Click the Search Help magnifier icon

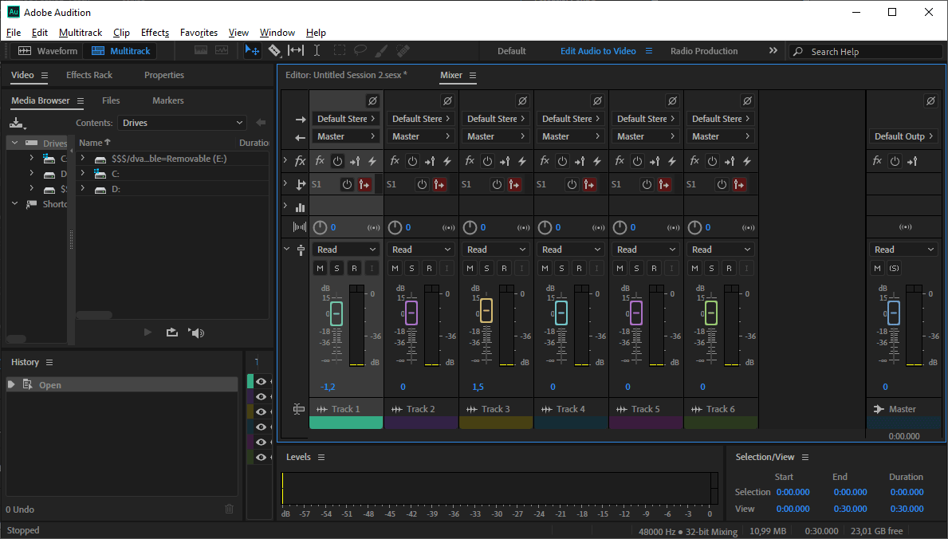tap(798, 51)
